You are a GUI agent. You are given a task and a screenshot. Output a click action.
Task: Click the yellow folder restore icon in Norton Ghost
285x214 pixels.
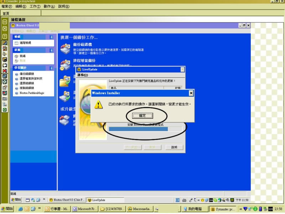click(65, 81)
